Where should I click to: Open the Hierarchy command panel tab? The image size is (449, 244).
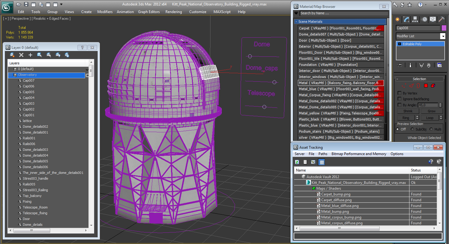(415, 19)
